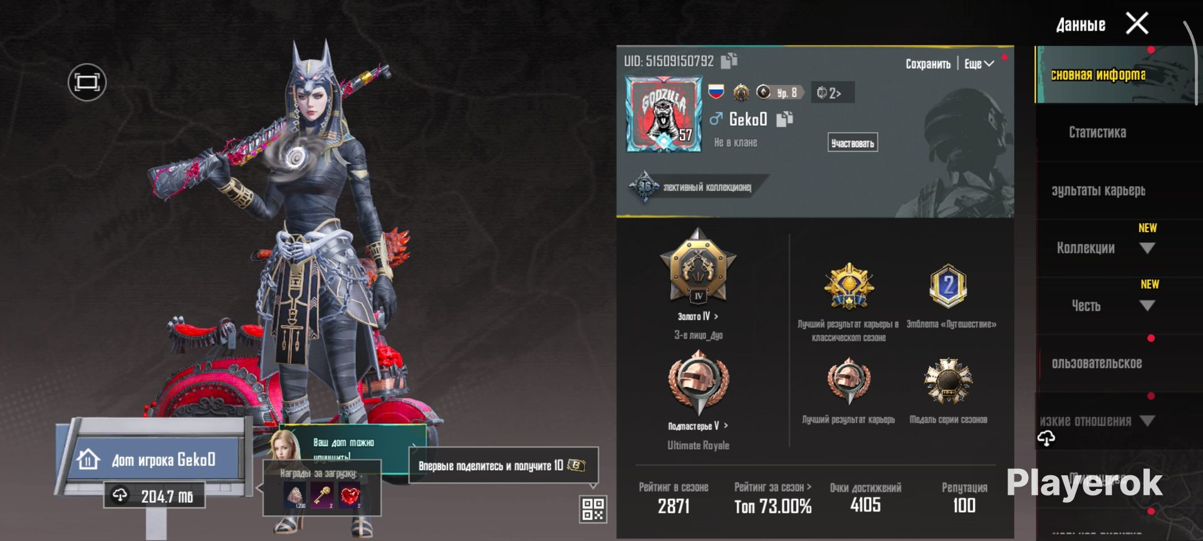
Task: Click the Золото IV rank badge
Action: coord(698,267)
